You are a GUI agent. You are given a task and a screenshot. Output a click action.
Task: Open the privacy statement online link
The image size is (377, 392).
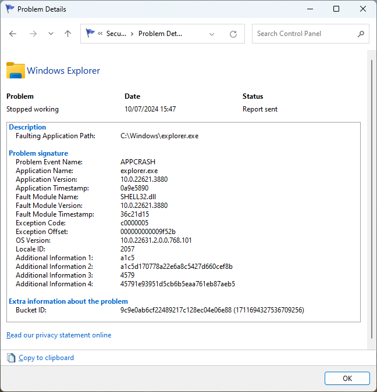tap(59, 335)
